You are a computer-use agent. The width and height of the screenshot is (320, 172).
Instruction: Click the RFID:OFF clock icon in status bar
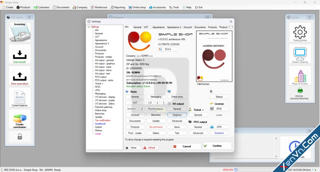coord(236,170)
